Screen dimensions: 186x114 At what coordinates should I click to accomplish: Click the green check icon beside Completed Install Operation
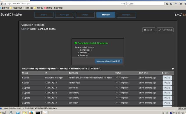tap(76, 43)
